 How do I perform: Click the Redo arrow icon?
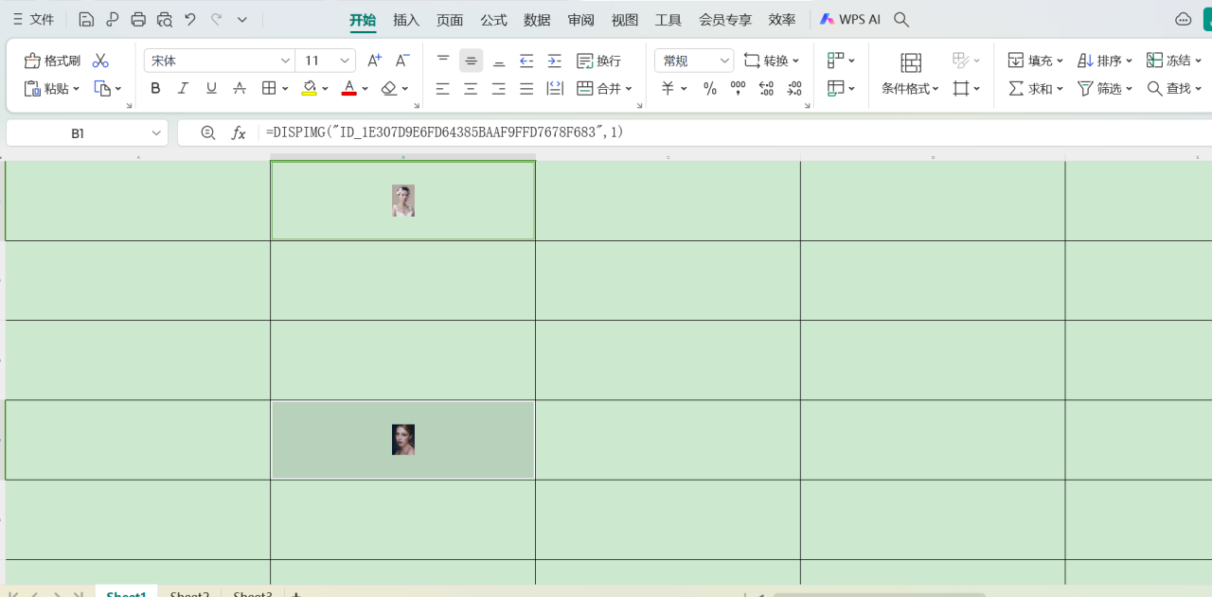(x=216, y=19)
